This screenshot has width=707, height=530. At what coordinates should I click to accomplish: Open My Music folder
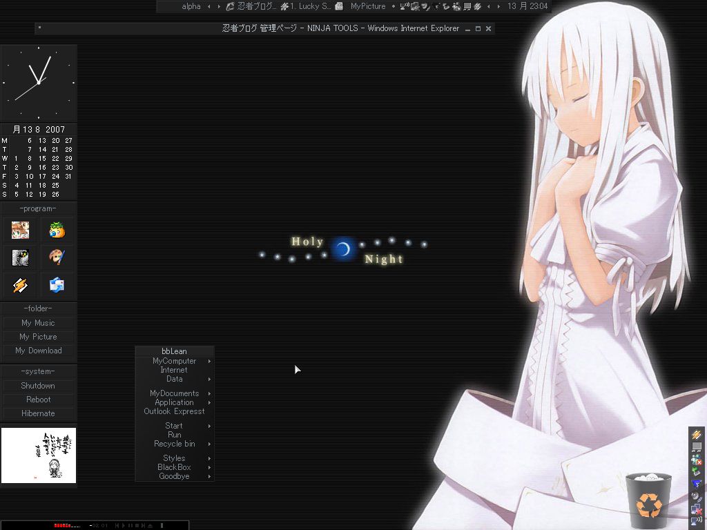39,323
